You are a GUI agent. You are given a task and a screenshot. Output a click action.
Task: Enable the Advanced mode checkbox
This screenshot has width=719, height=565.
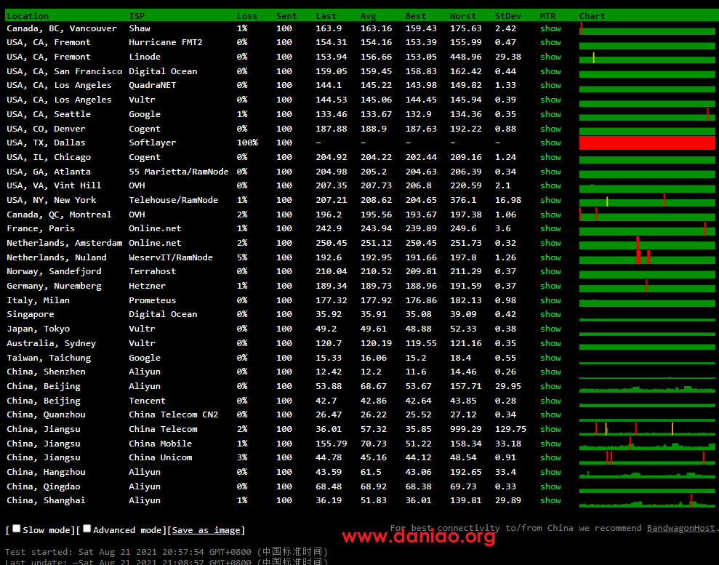(x=87, y=529)
